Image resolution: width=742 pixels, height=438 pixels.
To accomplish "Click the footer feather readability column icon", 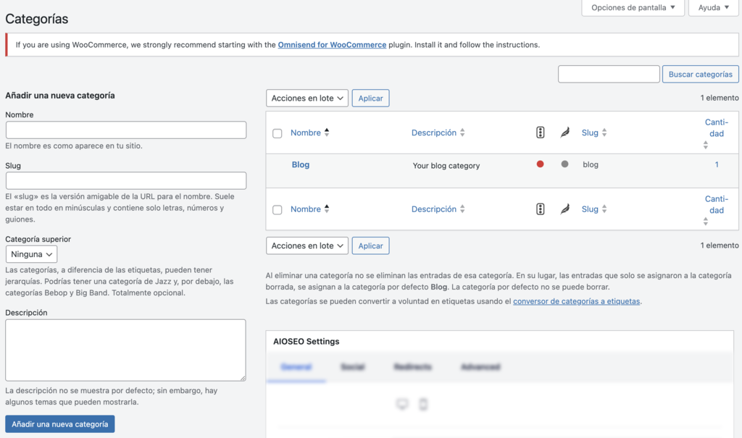I will pyautogui.click(x=564, y=209).
